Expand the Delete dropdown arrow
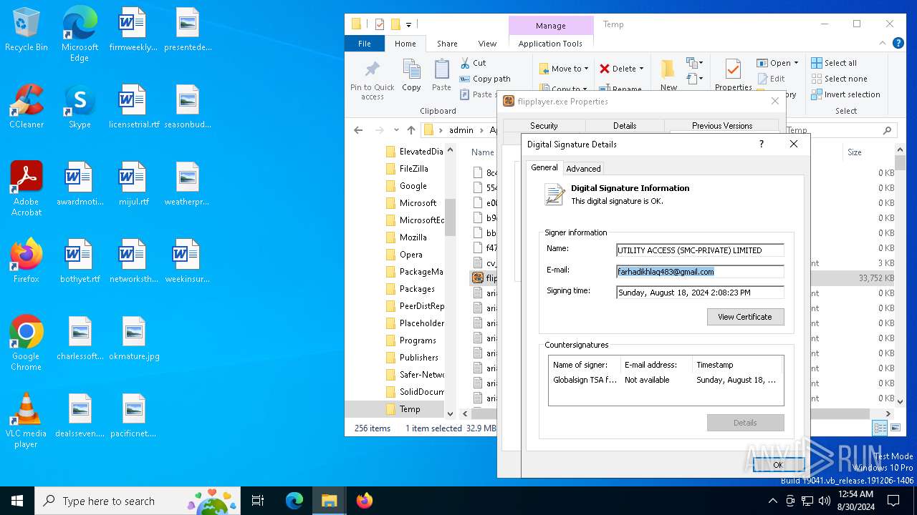Viewport: 917px width, 515px height. click(641, 69)
